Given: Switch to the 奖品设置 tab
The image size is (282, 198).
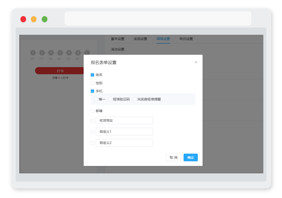Looking at the screenshot, I should (141, 39).
